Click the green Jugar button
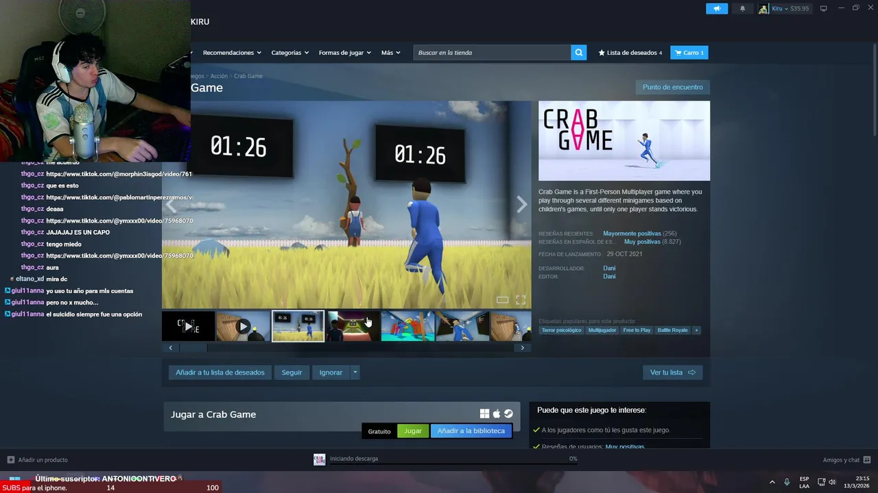The height and width of the screenshot is (493, 878). pyautogui.click(x=413, y=431)
